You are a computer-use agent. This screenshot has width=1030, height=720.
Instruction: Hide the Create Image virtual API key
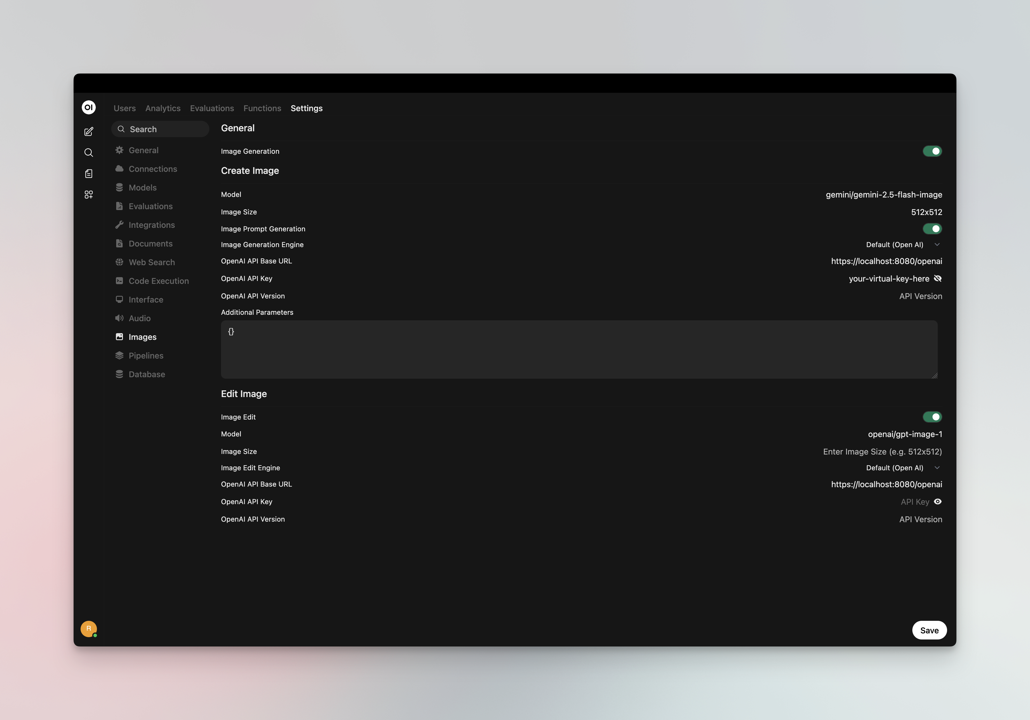point(938,278)
